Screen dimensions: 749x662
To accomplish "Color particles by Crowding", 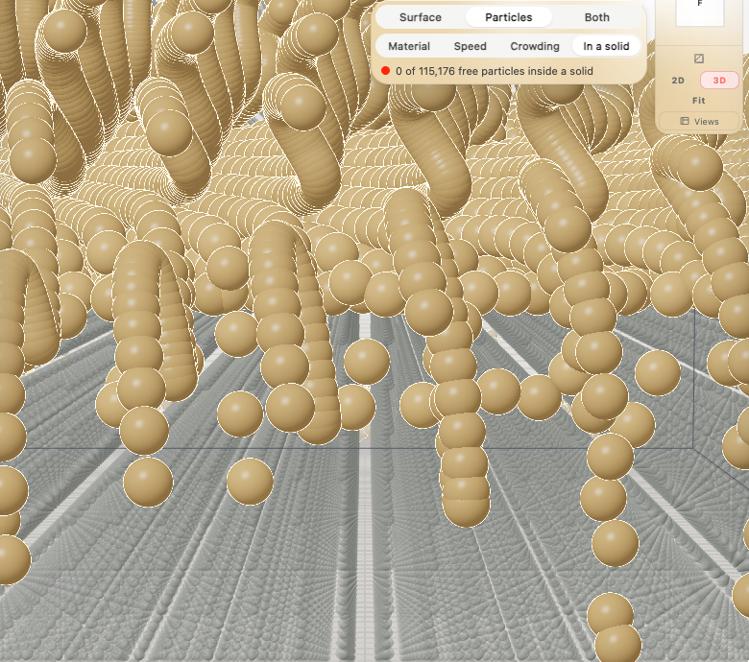I will [x=535, y=46].
